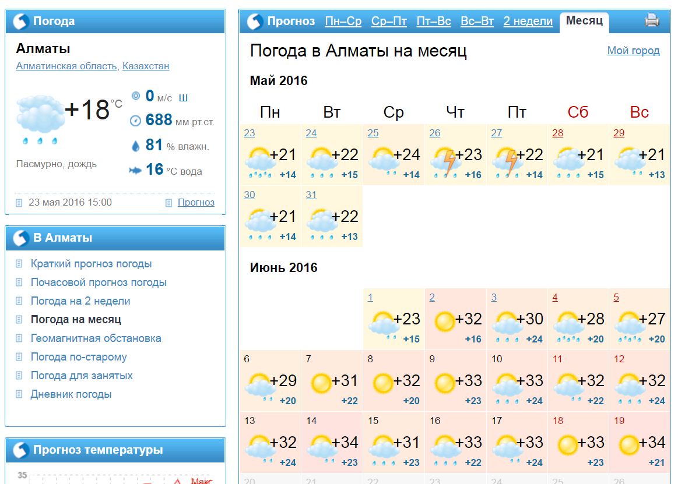
Task: Open Почасовой прогноз погоды link
Action: point(99,282)
